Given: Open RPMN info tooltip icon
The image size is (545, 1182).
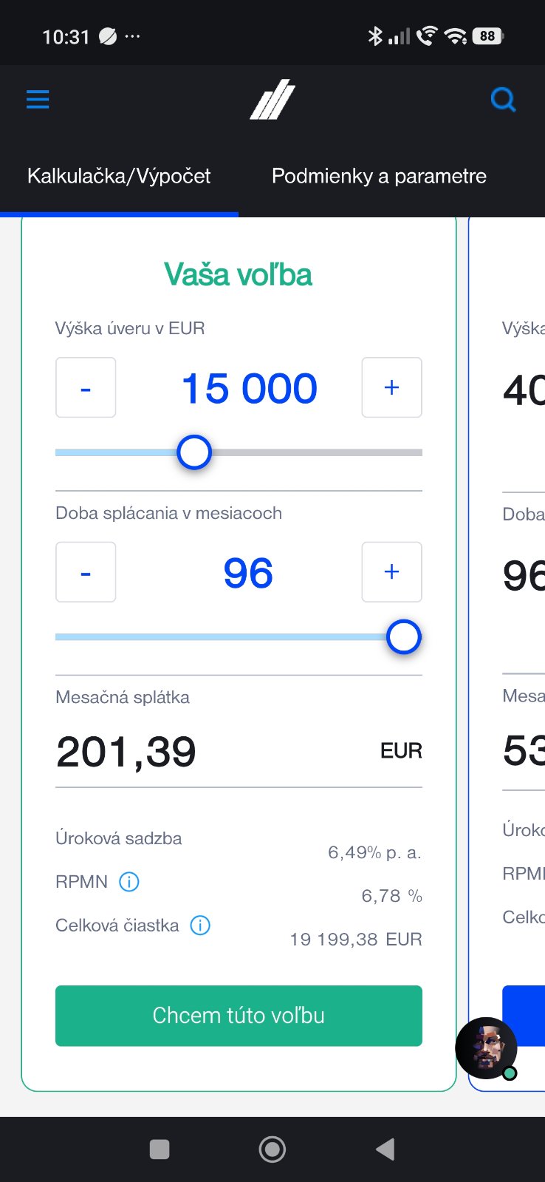Looking at the screenshot, I should (129, 882).
